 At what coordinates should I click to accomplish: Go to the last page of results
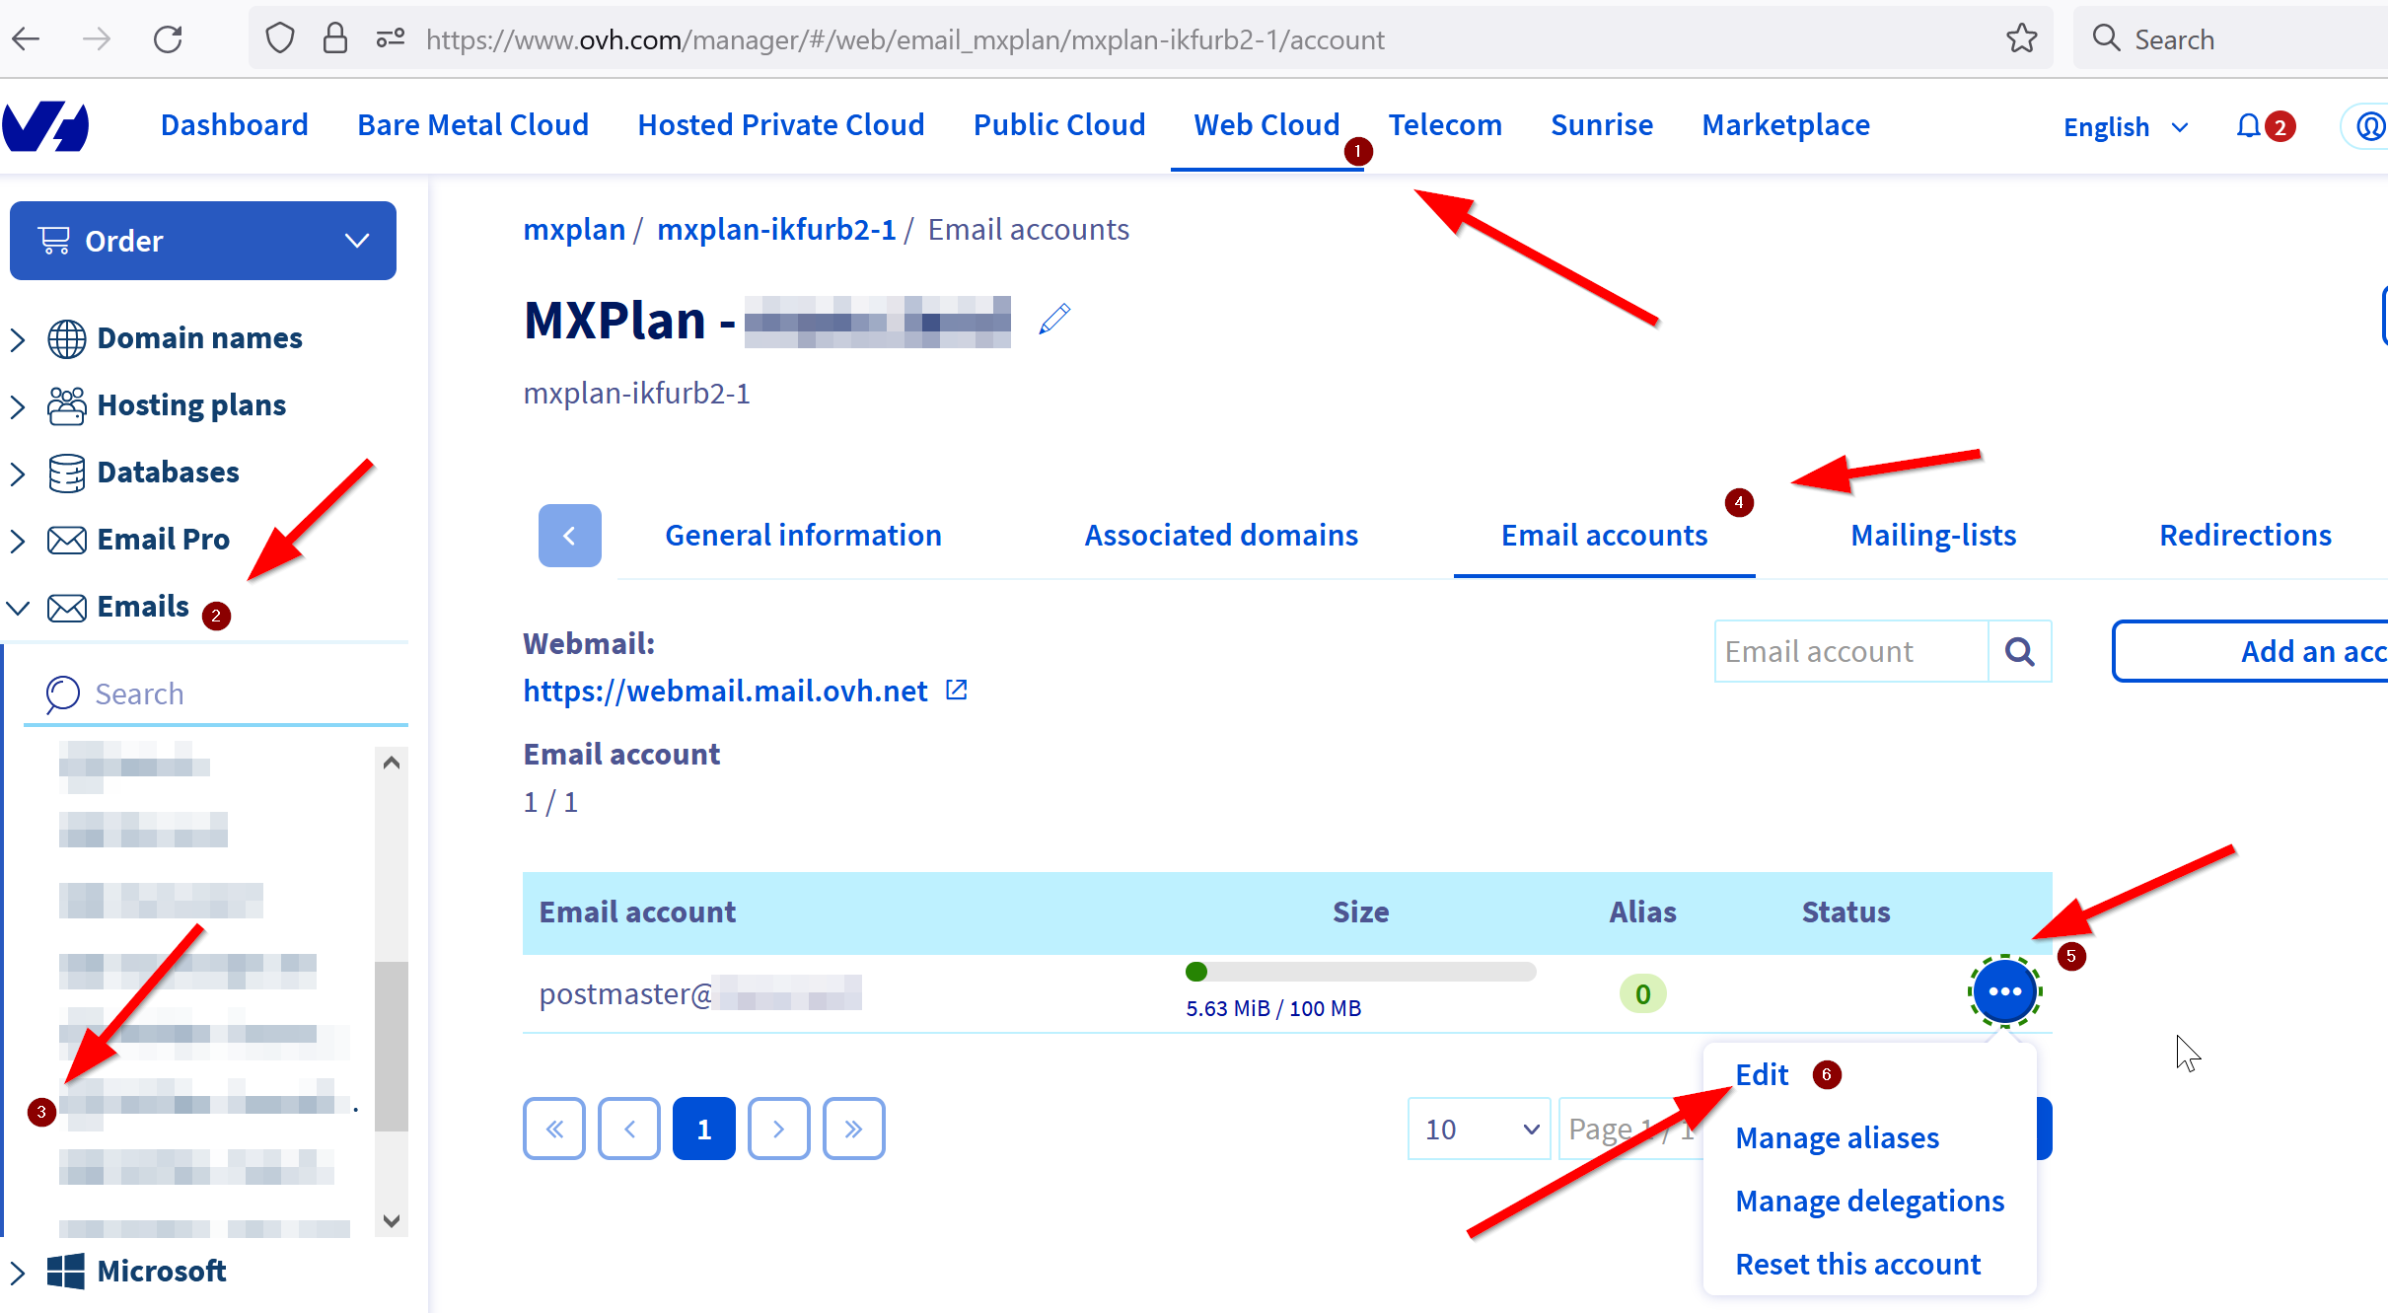coord(853,1129)
